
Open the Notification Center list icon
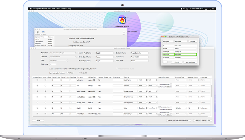(x=213, y=9)
